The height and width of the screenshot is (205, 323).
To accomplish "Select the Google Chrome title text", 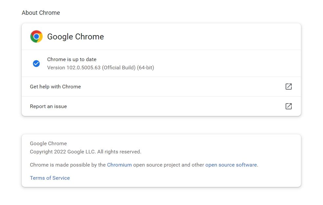I will pyautogui.click(x=76, y=36).
